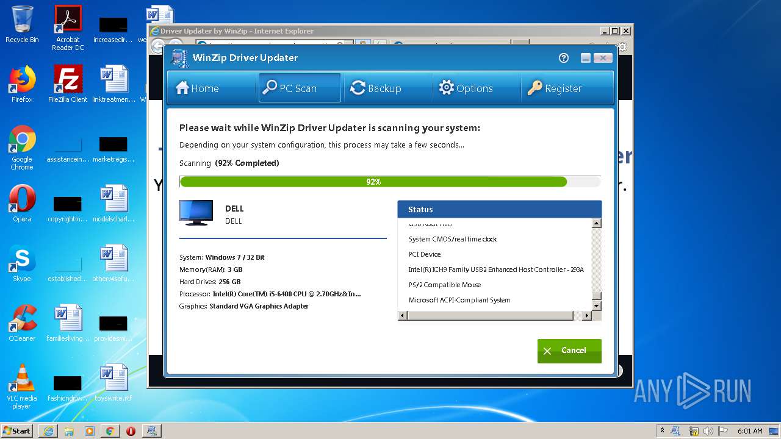The image size is (781, 439).
Task: Click the DELL computer monitor icon
Action: (x=196, y=213)
